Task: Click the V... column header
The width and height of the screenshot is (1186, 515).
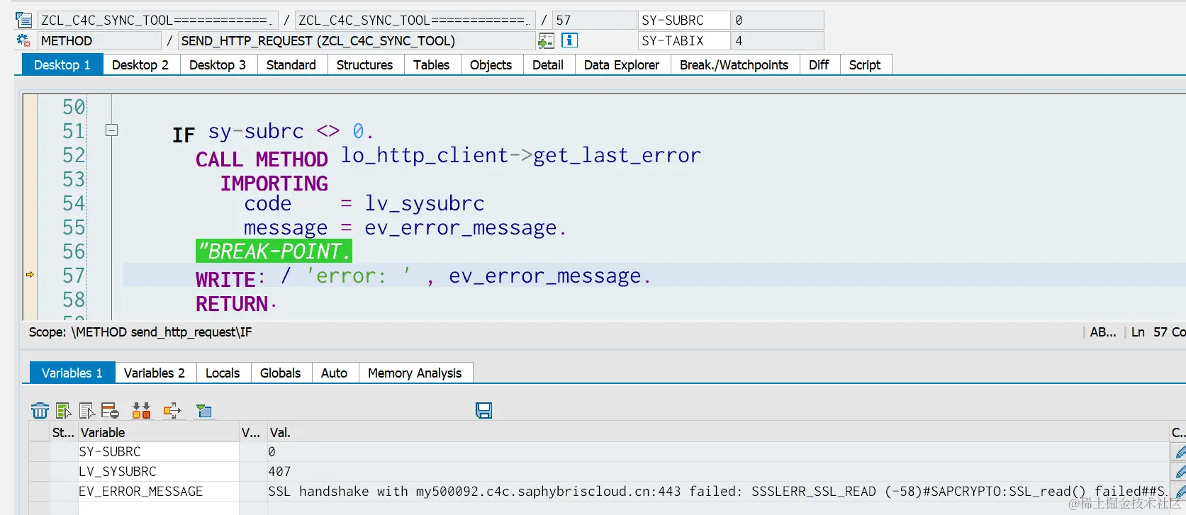Action: [x=252, y=432]
